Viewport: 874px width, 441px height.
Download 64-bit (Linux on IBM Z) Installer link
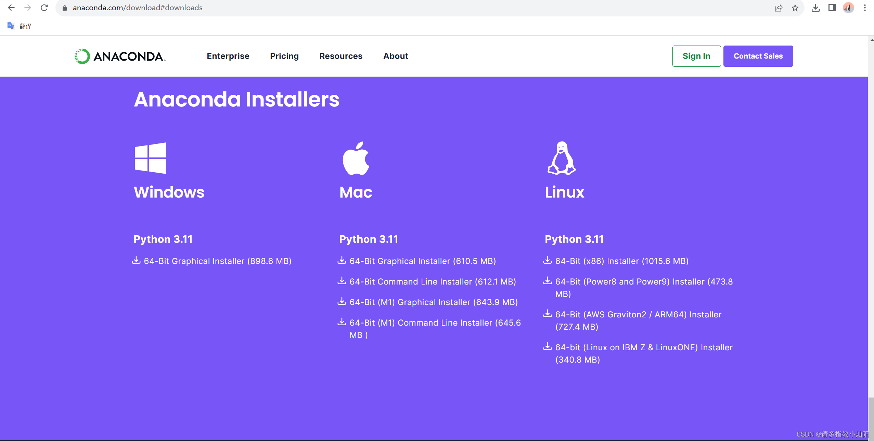[644, 353]
